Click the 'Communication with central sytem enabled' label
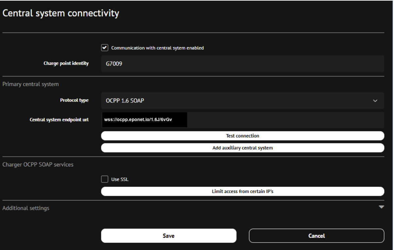This screenshot has width=394, height=250. point(157,48)
